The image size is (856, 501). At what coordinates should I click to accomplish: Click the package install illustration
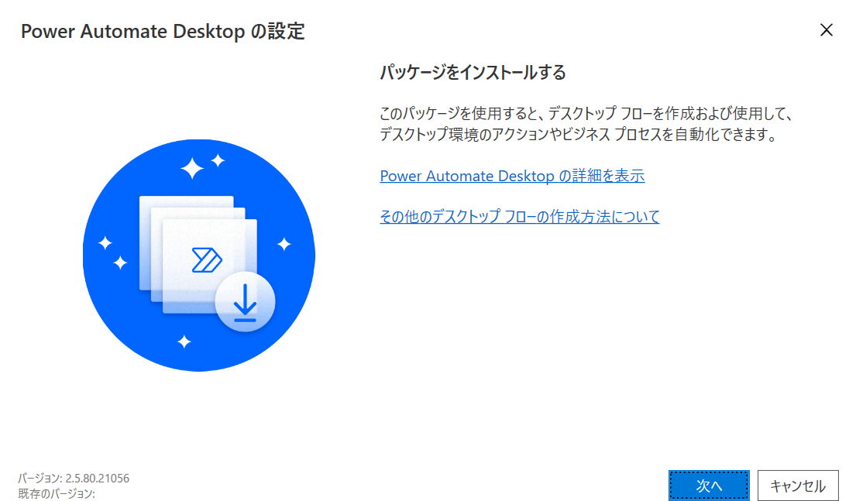pos(199,255)
